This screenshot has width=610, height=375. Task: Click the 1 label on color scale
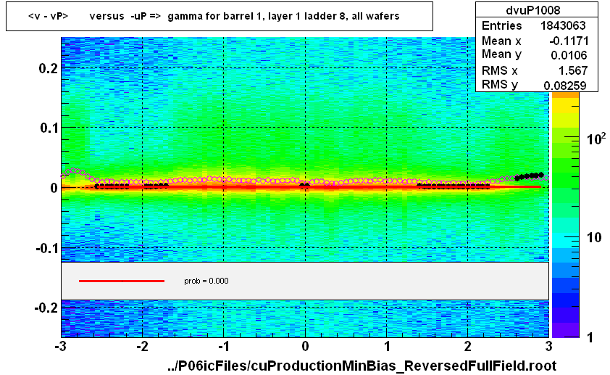click(x=590, y=337)
